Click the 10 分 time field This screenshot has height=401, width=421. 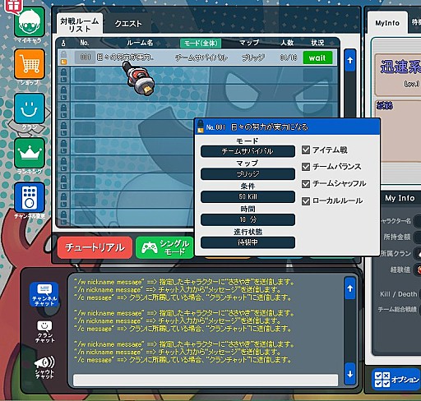(248, 219)
